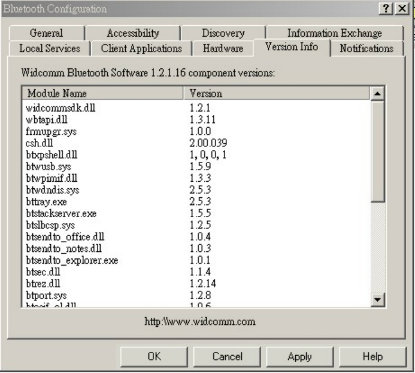Screen dimensions: 415x373
Task: Select the btsec.dll module
Action: point(43,272)
